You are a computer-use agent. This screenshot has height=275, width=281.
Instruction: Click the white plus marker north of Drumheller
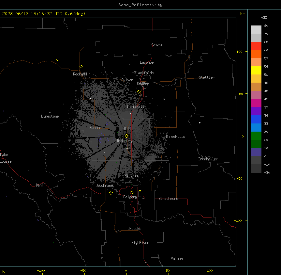(200, 122)
